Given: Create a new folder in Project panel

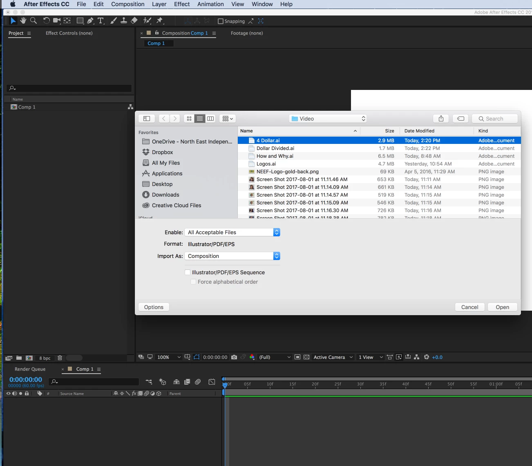Looking at the screenshot, I should [19, 358].
